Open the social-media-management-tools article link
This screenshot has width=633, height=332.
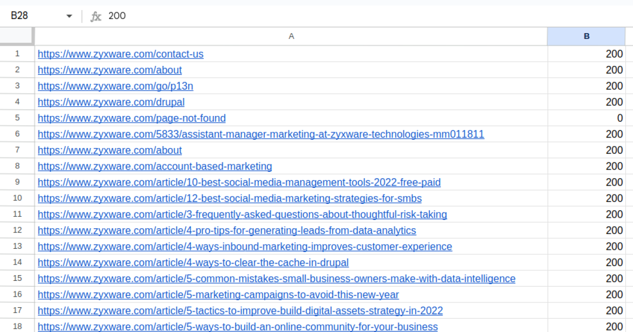point(239,182)
